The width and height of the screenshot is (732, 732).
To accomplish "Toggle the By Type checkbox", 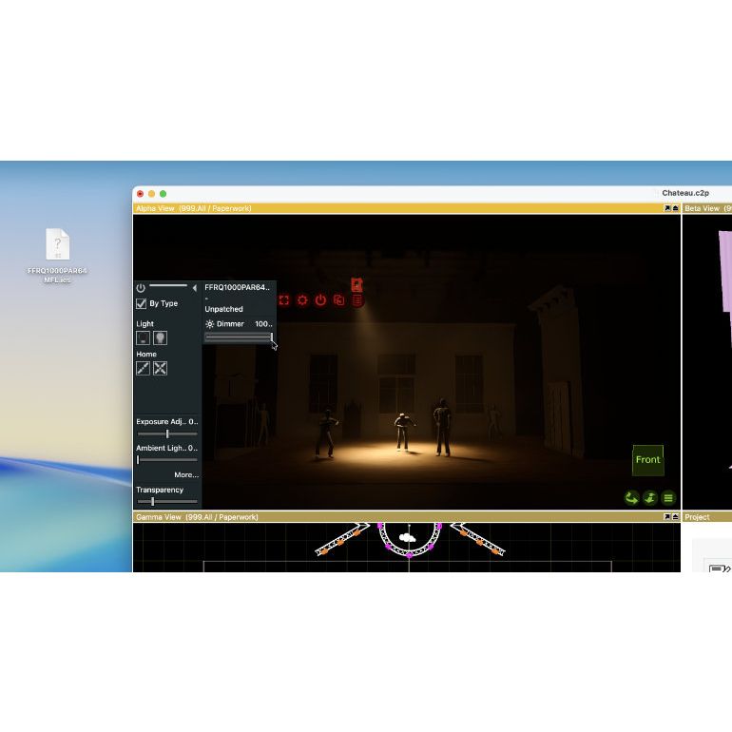I will pyautogui.click(x=142, y=304).
